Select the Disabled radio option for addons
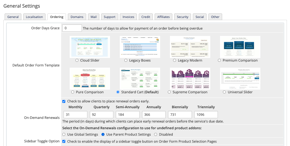Image resolution: width=290 pixels, height=146 pixels. point(156,134)
